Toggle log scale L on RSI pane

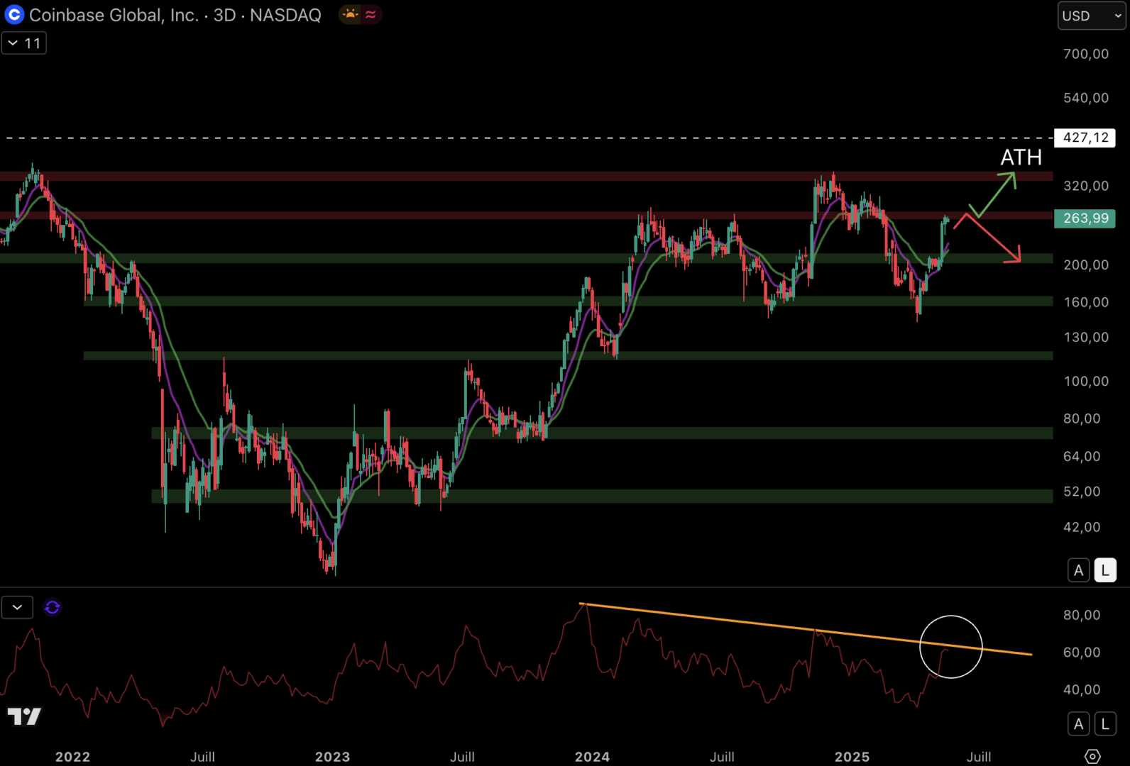pos(1105,724)
